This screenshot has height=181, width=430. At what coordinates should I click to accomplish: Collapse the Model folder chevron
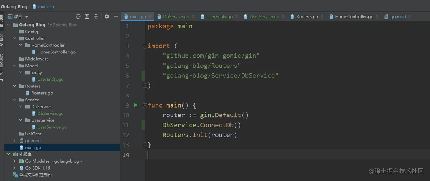point(15,66)
